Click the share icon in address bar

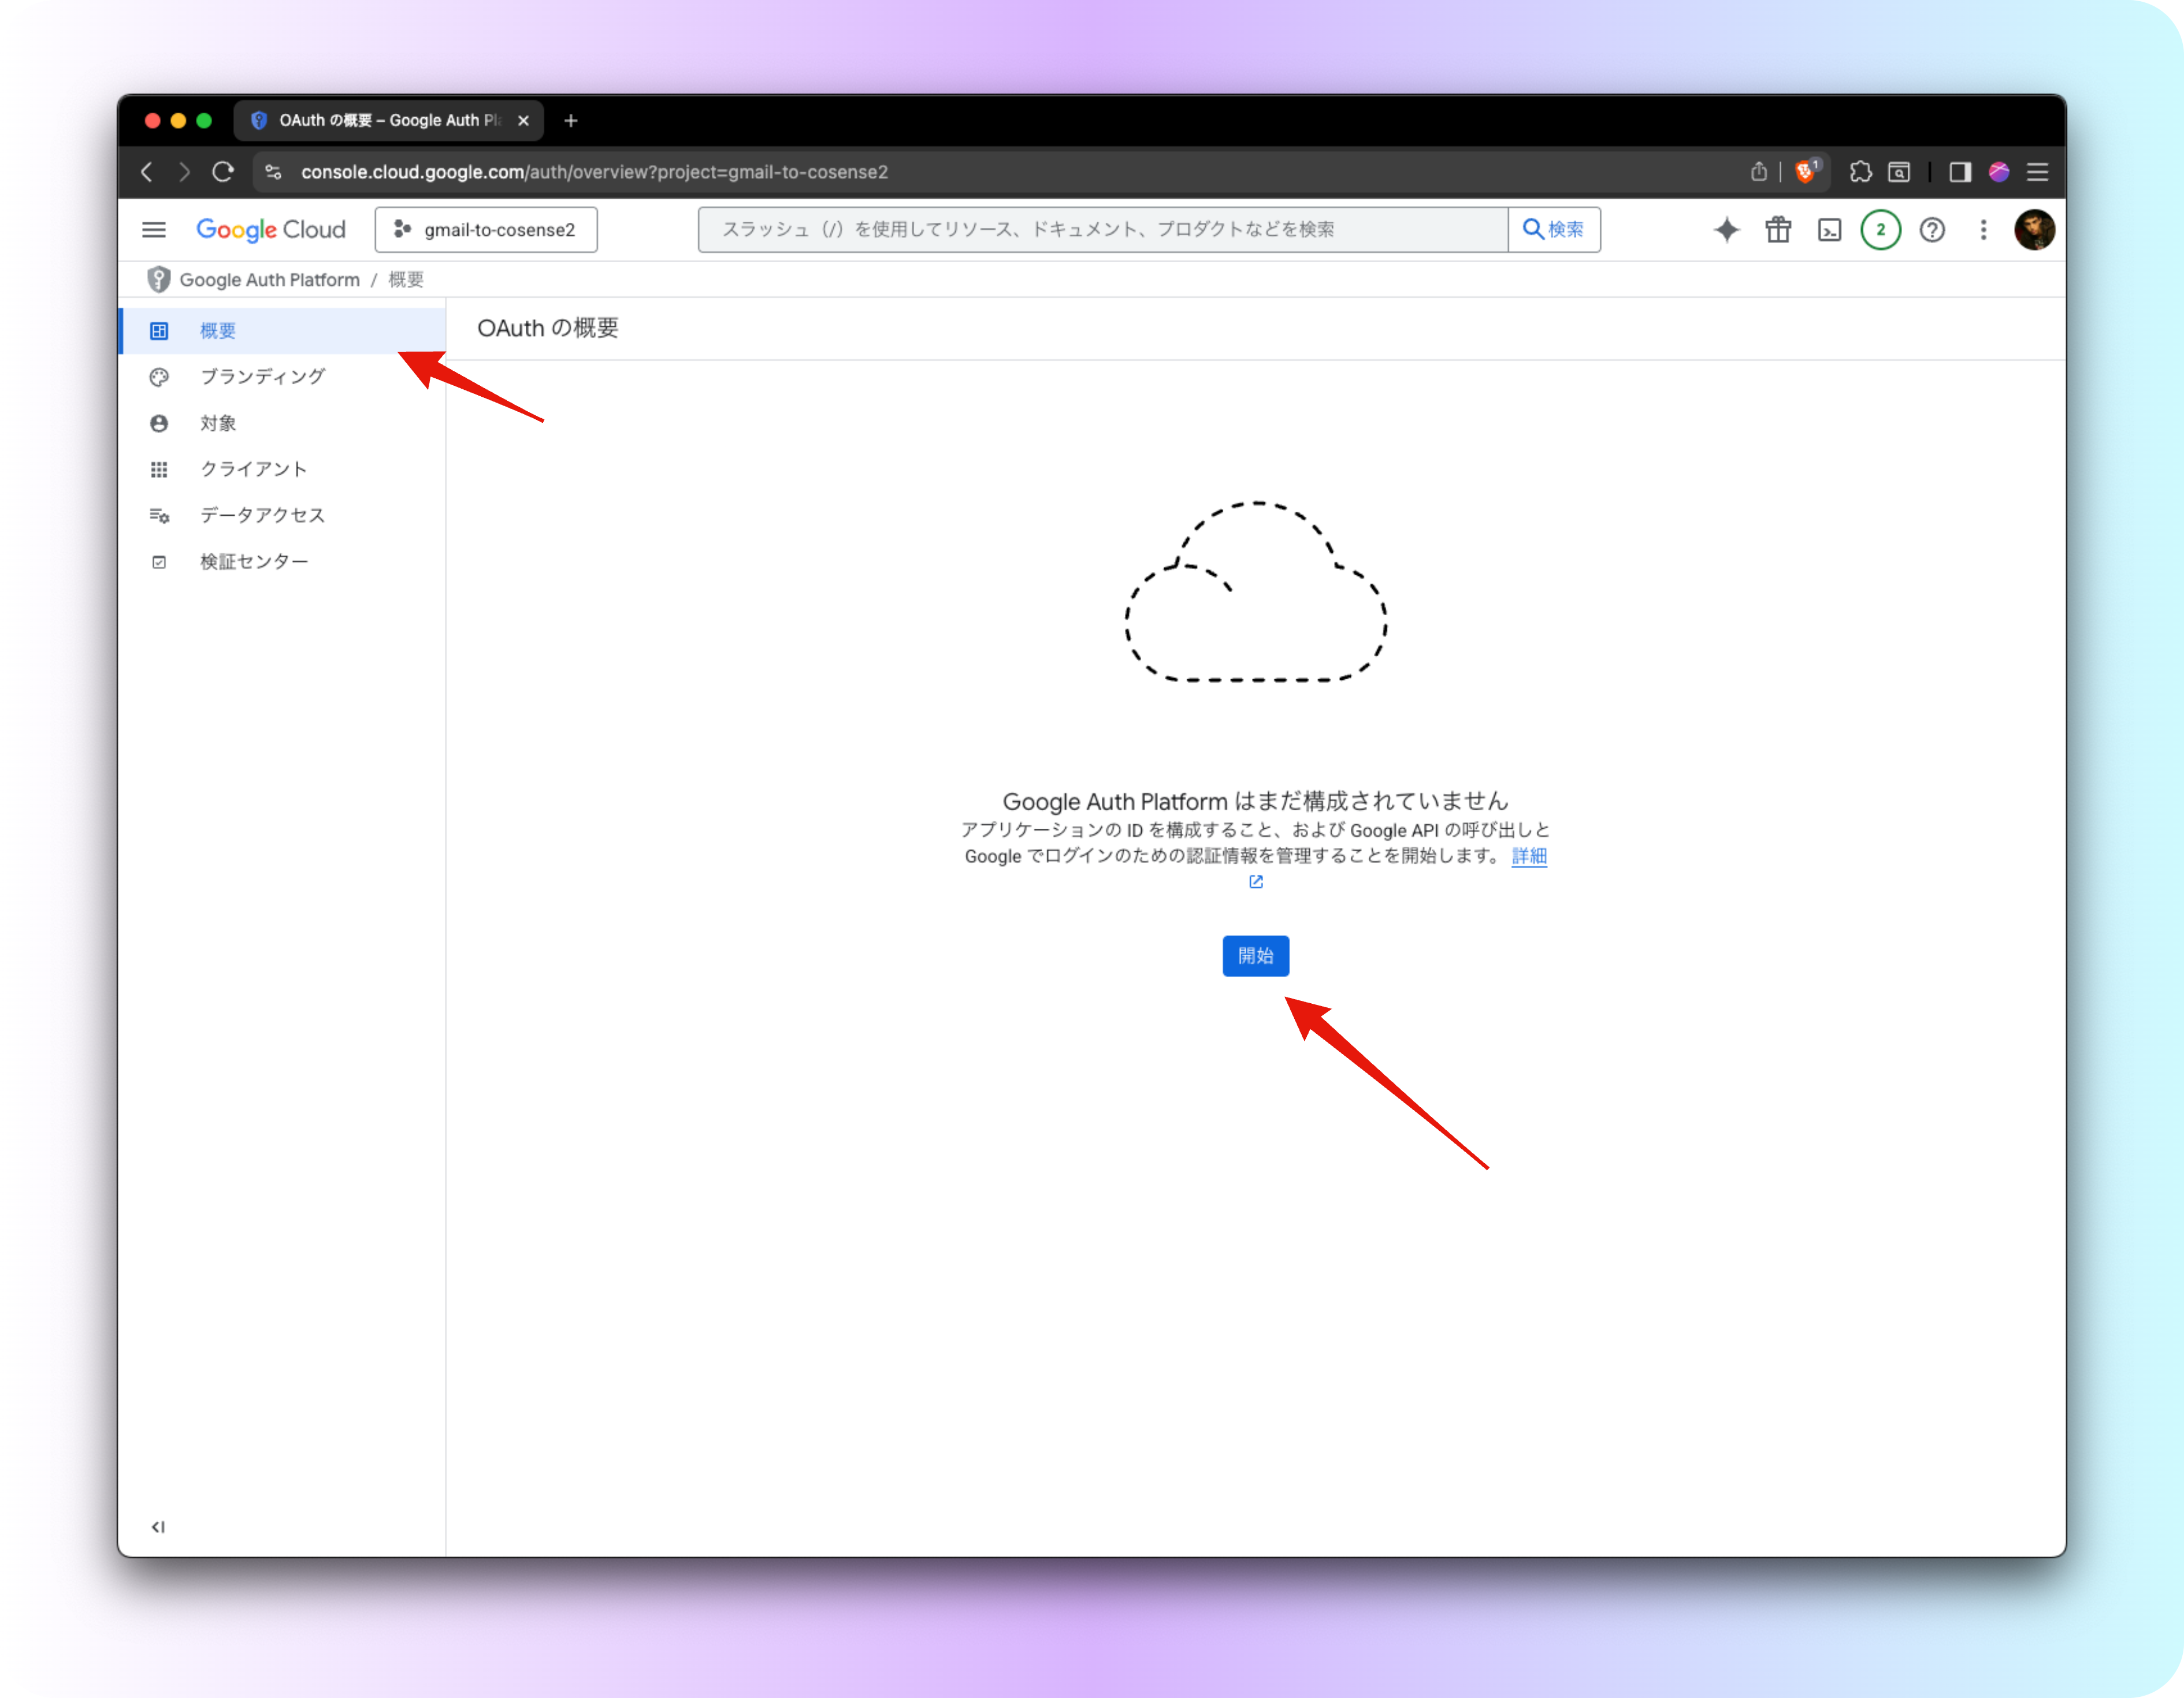click(x=1759, y=172)
